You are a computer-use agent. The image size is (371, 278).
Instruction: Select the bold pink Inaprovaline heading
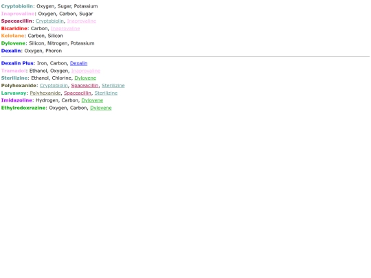(x=18, y=14)
